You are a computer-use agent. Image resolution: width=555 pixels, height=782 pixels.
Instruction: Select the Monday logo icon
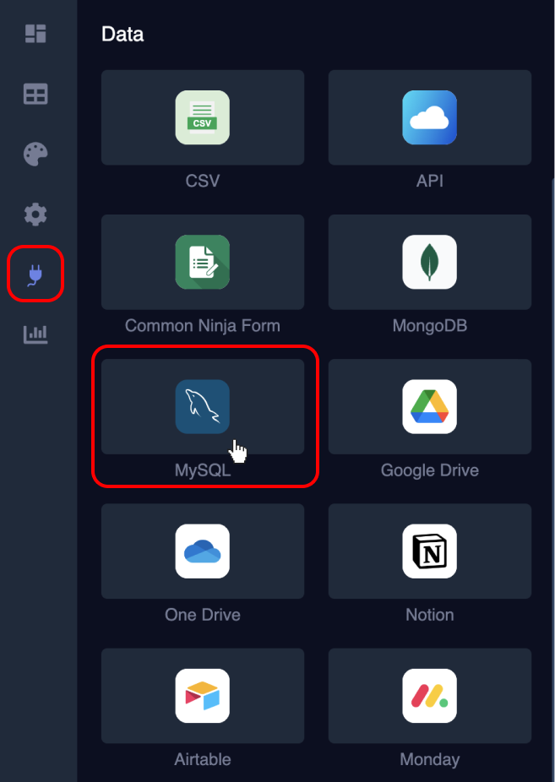429,696
